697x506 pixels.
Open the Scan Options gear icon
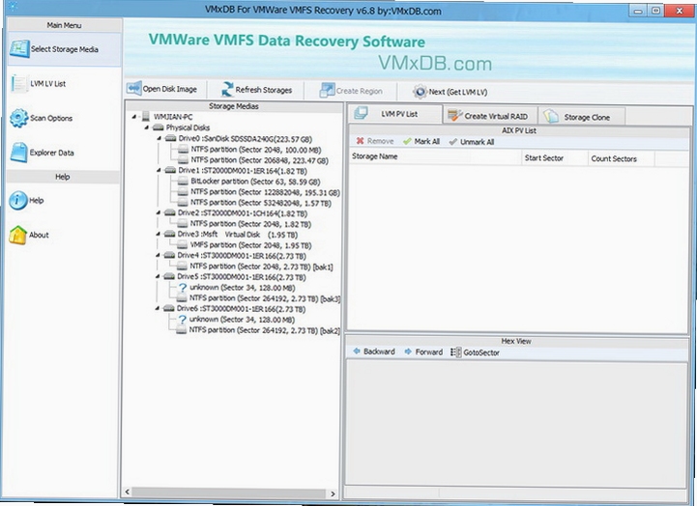pos(19,118)
